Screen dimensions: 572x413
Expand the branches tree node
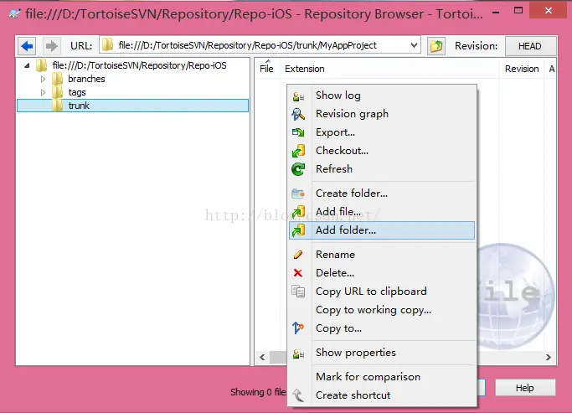(43, 79)
